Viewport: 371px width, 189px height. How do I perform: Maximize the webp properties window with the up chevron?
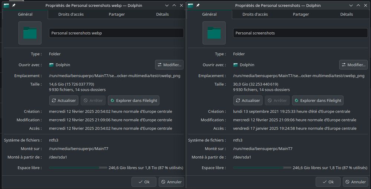174,5
